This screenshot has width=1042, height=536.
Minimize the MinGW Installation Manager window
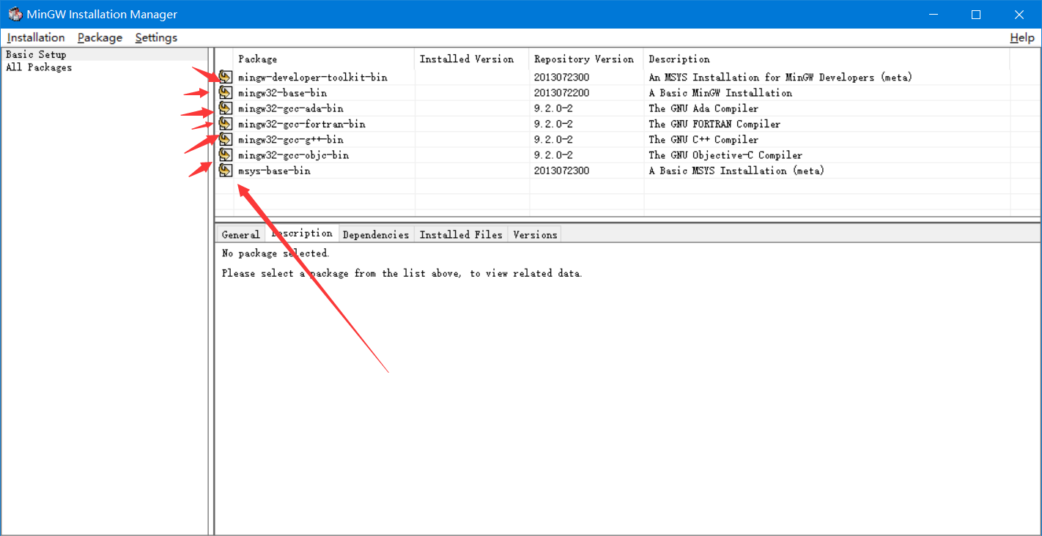coord(933,14)
